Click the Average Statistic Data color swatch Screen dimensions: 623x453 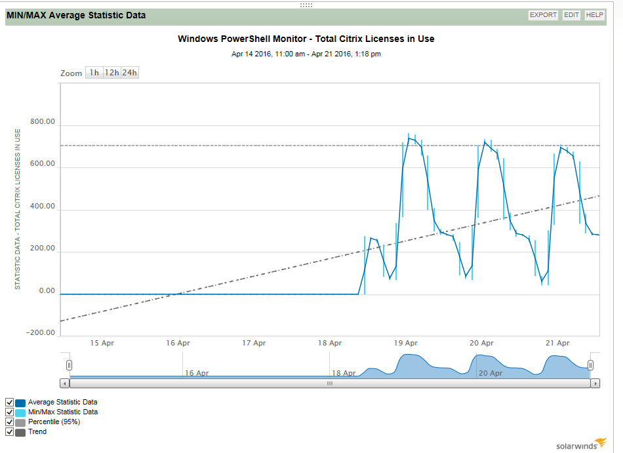click(20, 403)
